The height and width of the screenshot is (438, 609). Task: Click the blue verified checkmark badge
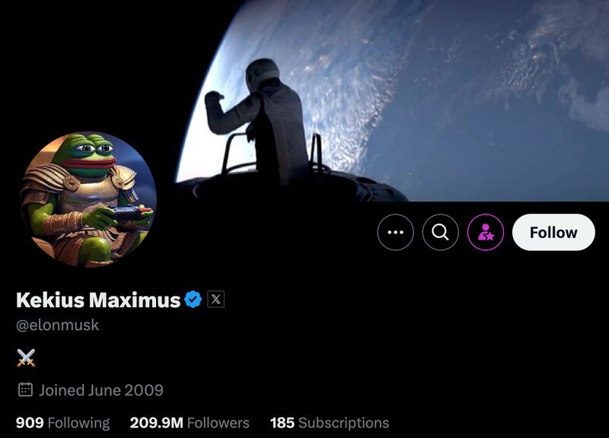(193, 299)
